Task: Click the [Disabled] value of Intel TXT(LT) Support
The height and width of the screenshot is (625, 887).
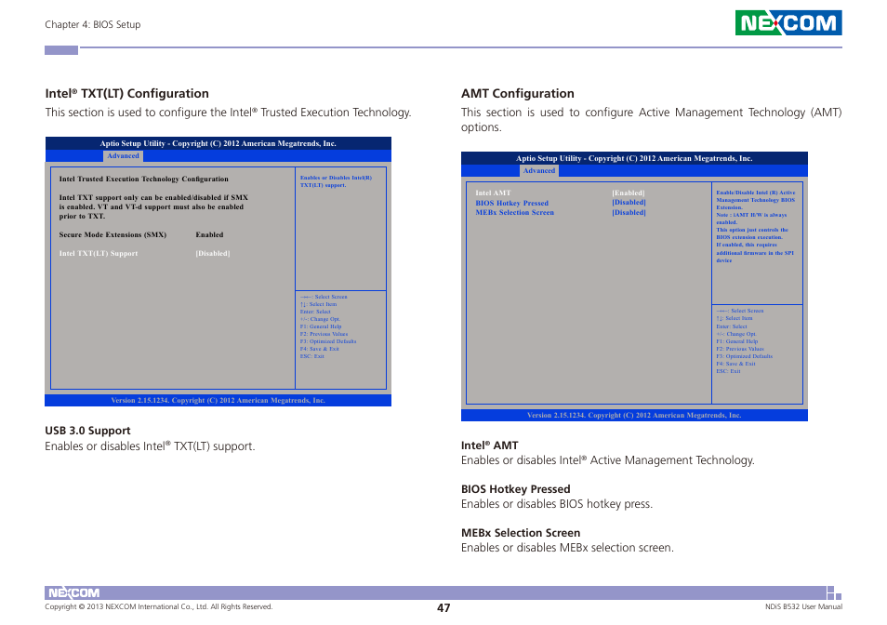Action: tap(213, 253)
